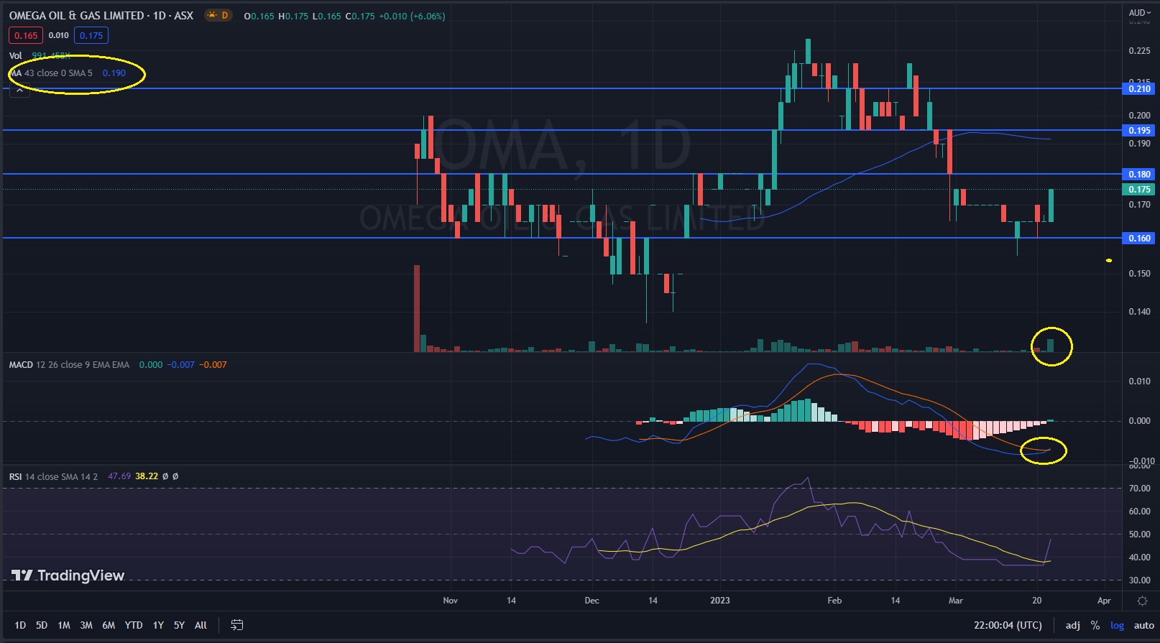
Task: Select the MA 43 close SMA legend
Action: pyautogui.click(x=52, y=73)
